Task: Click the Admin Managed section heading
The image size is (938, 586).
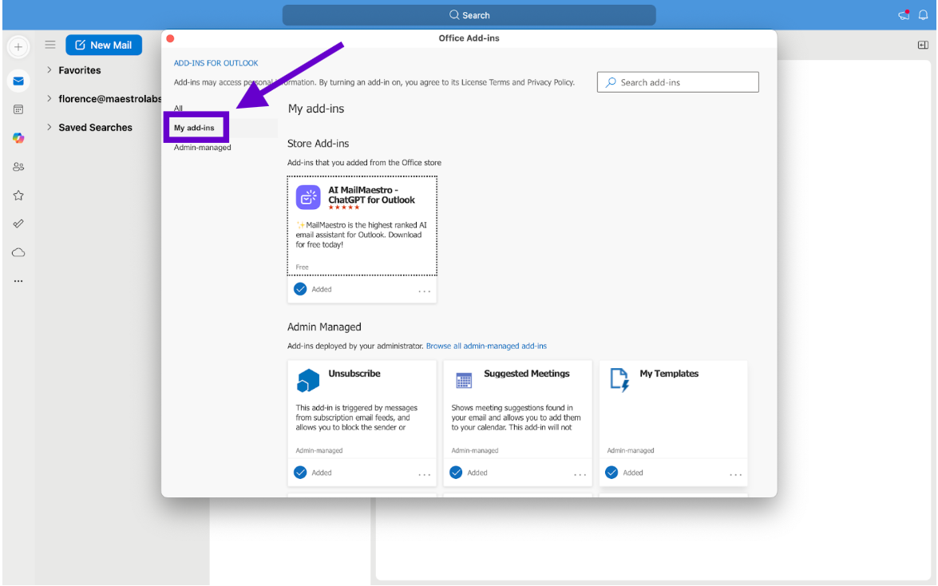Action: click(324, 327)
